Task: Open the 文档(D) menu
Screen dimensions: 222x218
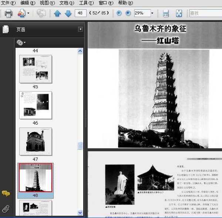Action: pos(67,3)
